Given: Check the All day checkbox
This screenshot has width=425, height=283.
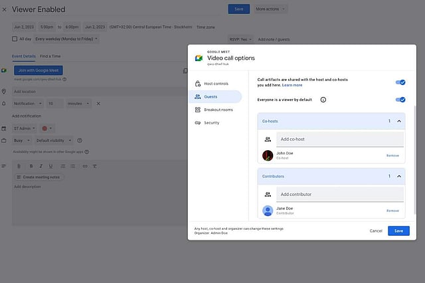Looking at the screenshot, I should [x=15, y=39].
